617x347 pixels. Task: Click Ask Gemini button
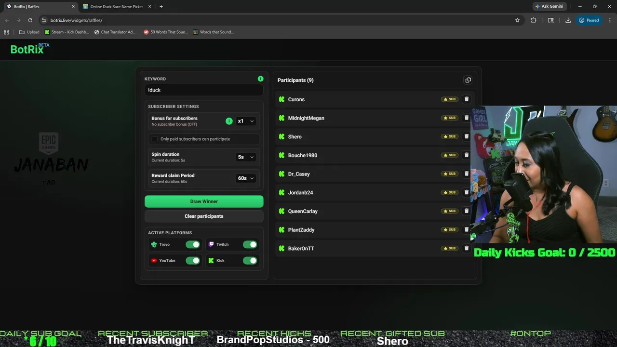[549, 6]
